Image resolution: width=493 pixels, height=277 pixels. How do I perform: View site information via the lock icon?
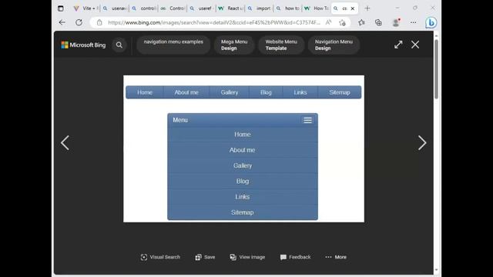click(x=99, y=22)
